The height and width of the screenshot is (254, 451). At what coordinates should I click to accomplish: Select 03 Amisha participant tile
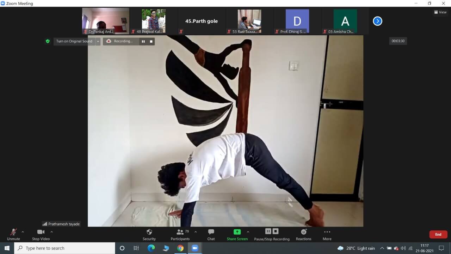345,21
